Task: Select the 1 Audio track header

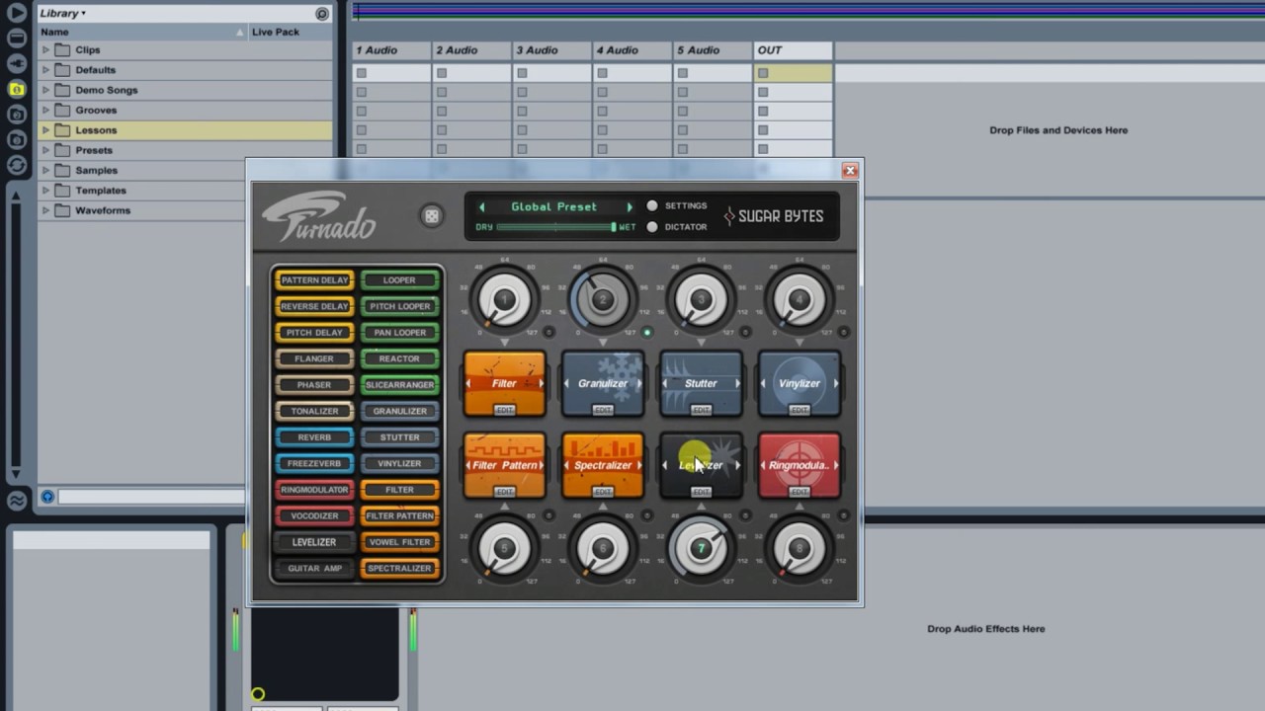Action: pos(391,50)
